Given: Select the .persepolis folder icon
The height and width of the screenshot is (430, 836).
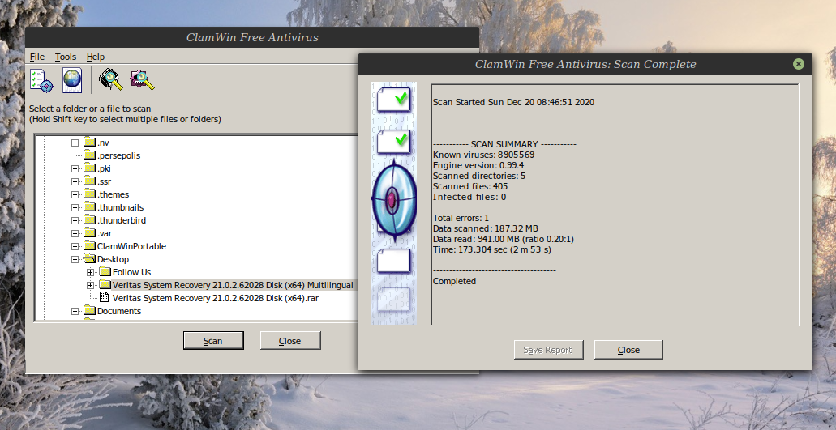Looking at the screenshot, I should click(x=89, y=155).
